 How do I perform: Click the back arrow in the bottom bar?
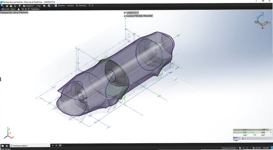(x=53, y=146)
